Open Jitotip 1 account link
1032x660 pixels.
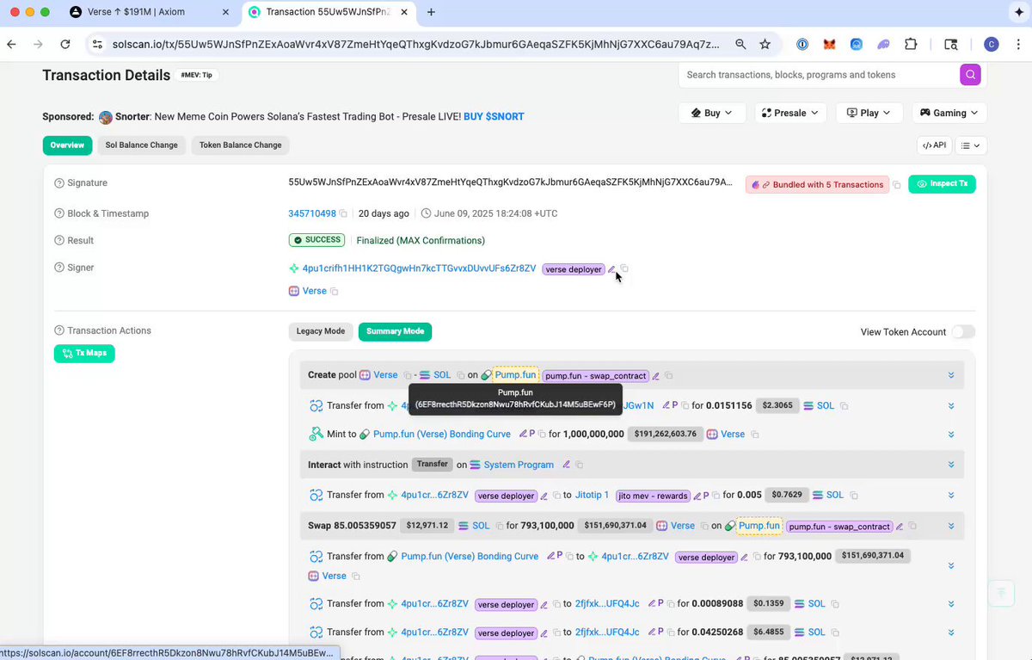592,496
